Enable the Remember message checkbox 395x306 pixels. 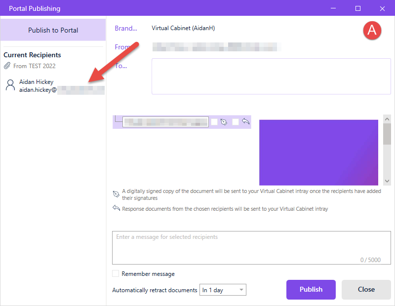point(116,273)
